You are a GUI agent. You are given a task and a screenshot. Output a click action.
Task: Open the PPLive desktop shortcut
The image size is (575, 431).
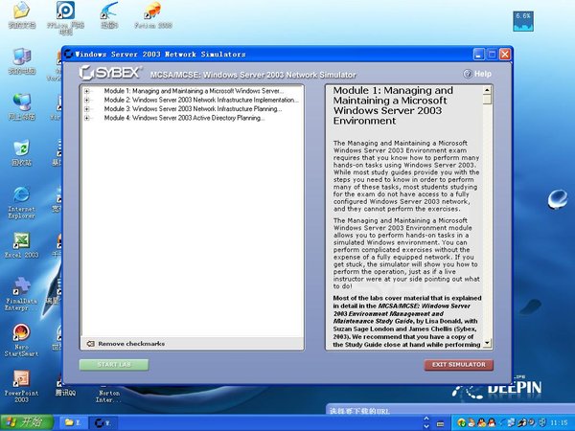click(65, 17)
